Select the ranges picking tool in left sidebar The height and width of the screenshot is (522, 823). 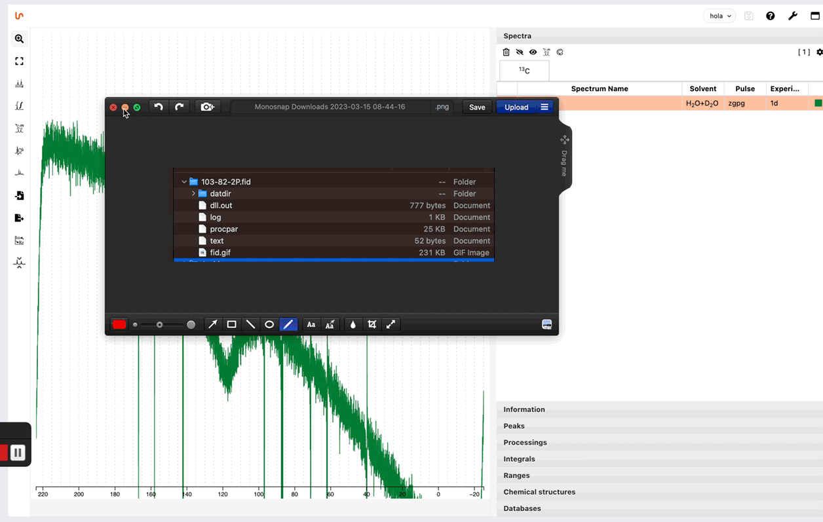19,128
